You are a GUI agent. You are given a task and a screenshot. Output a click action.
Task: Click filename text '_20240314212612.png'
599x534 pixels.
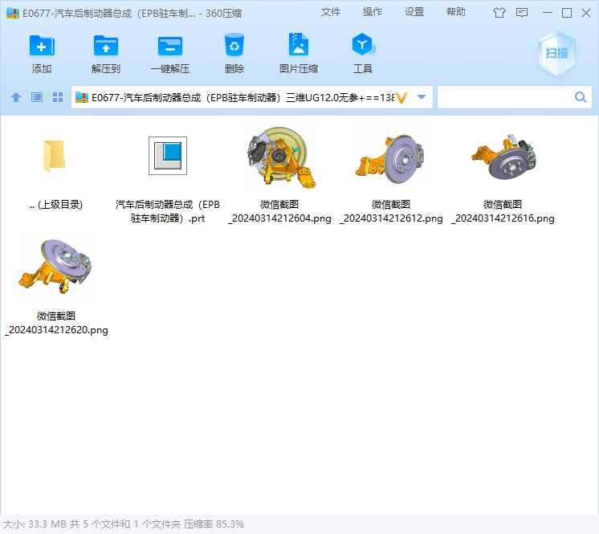click(x=391, y=218)
